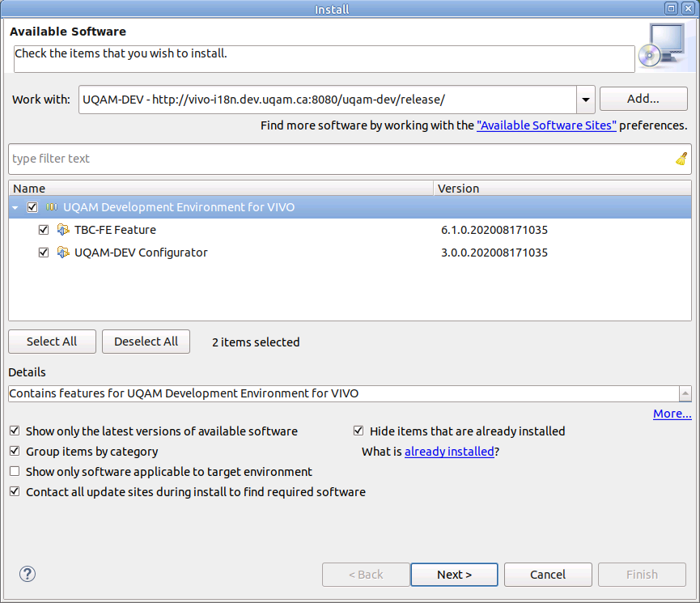This screenshot has height=603, width=700.
Task: Click the '2 items selected' label
Action: point(256,342)
